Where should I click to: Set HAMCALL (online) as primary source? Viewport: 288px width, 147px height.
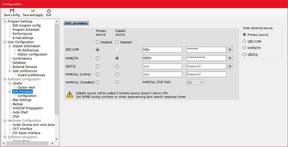point(98,74)
